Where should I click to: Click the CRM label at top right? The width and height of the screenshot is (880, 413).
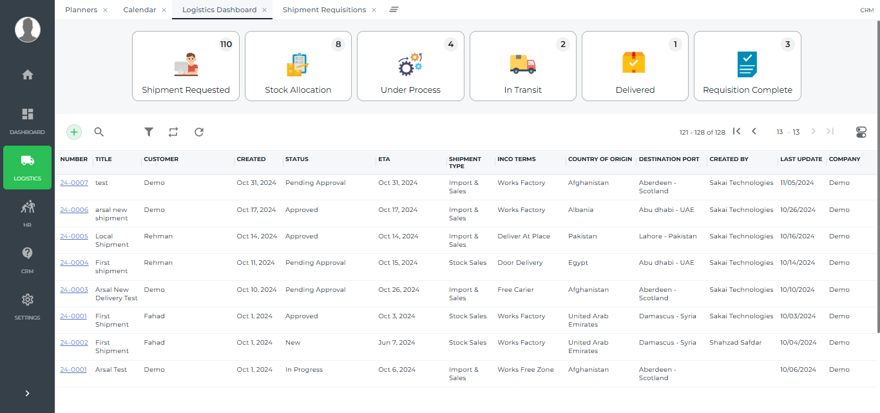click(x=867, y=10)
